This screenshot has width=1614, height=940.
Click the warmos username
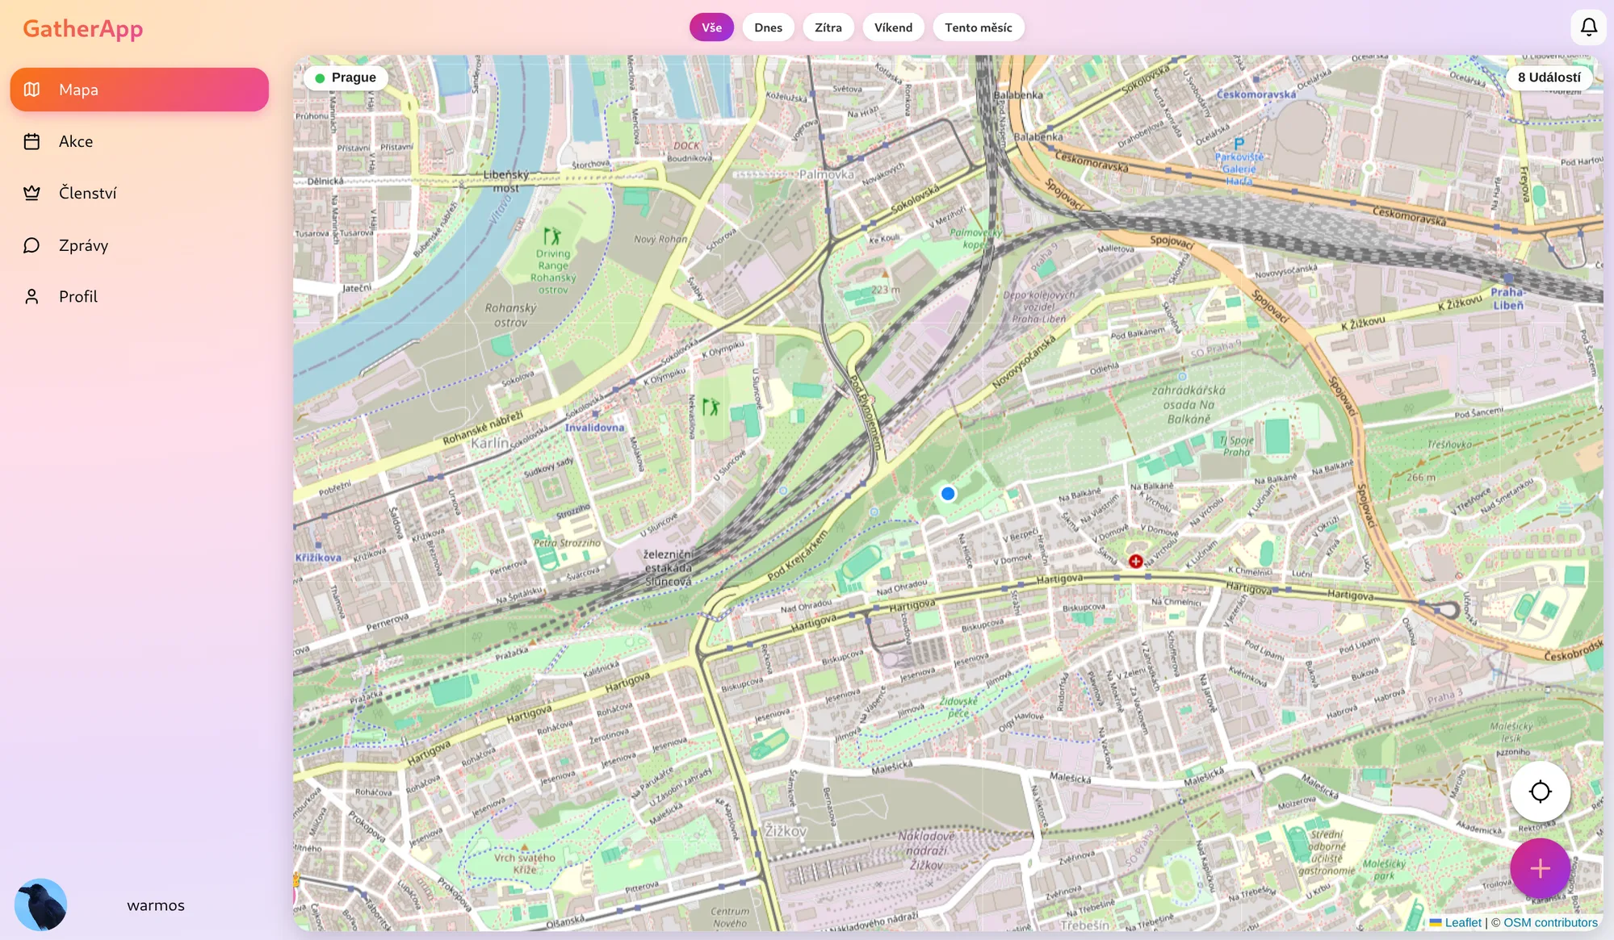click(x=155, y=905)
